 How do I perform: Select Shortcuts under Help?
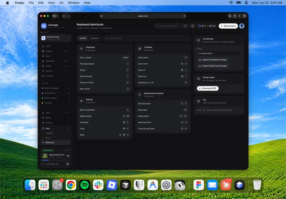click(56, 143)
